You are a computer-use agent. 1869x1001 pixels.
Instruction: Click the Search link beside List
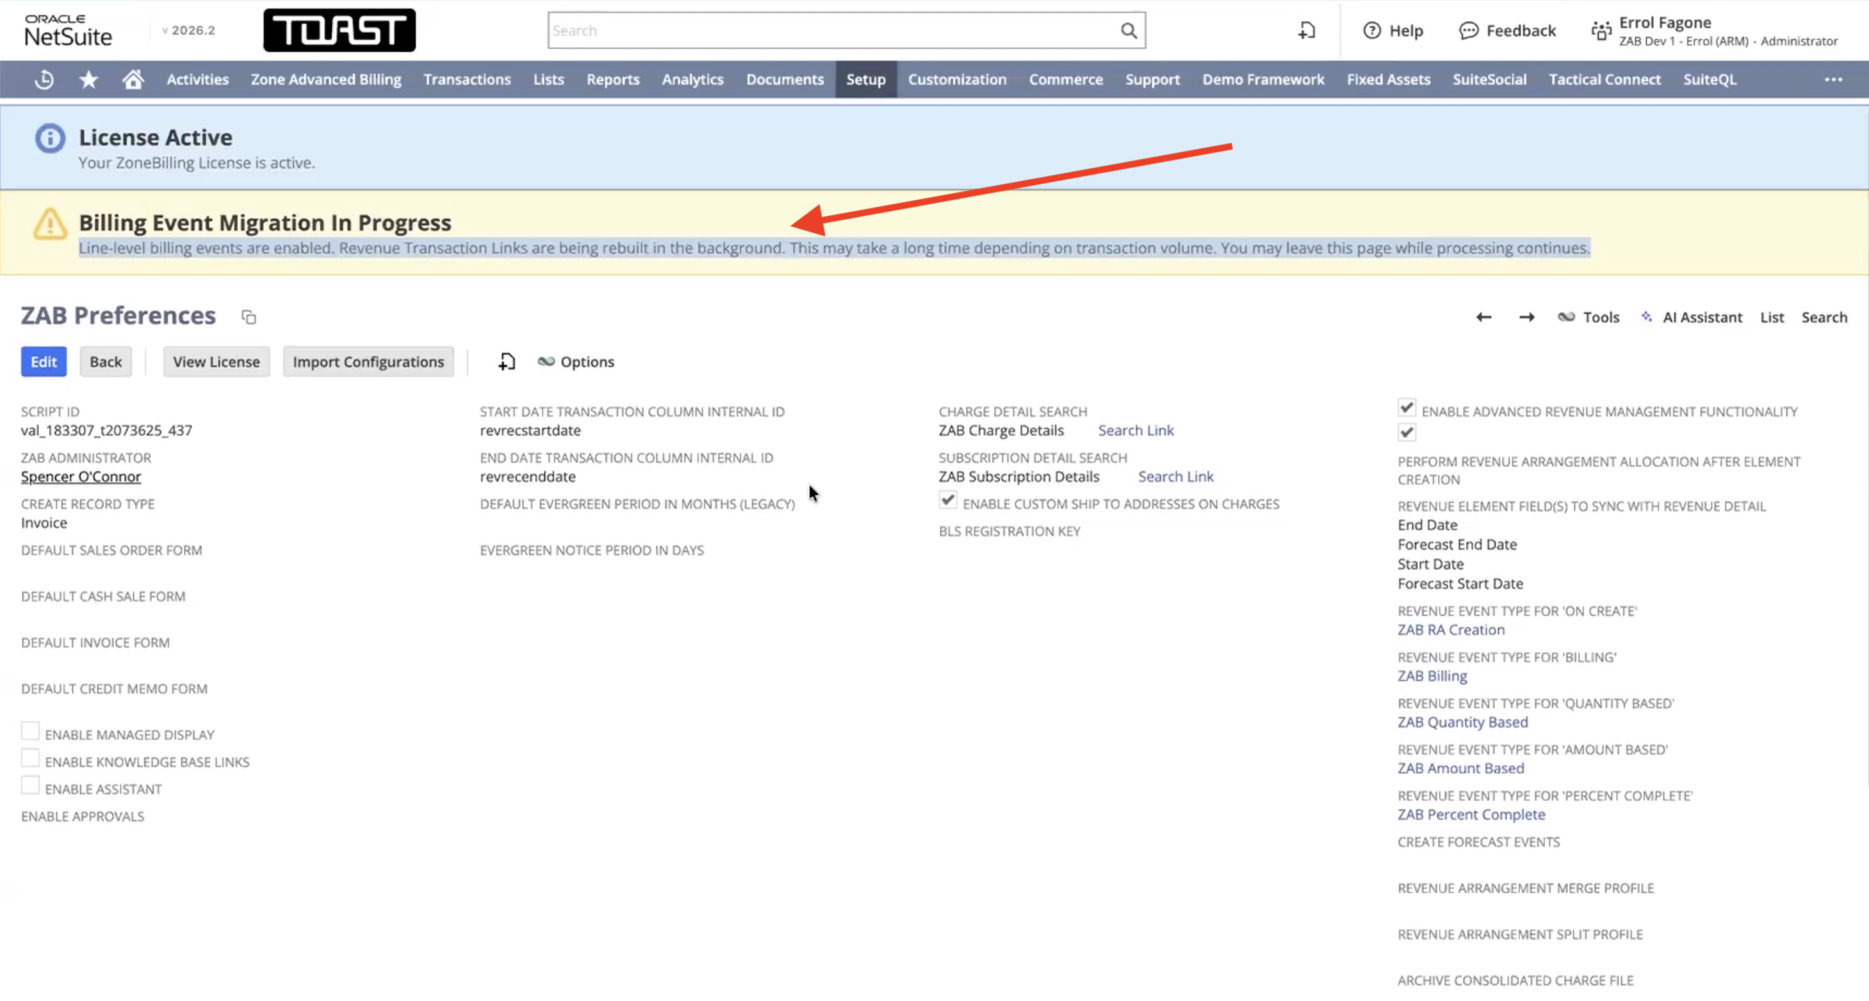point(1824,317)
